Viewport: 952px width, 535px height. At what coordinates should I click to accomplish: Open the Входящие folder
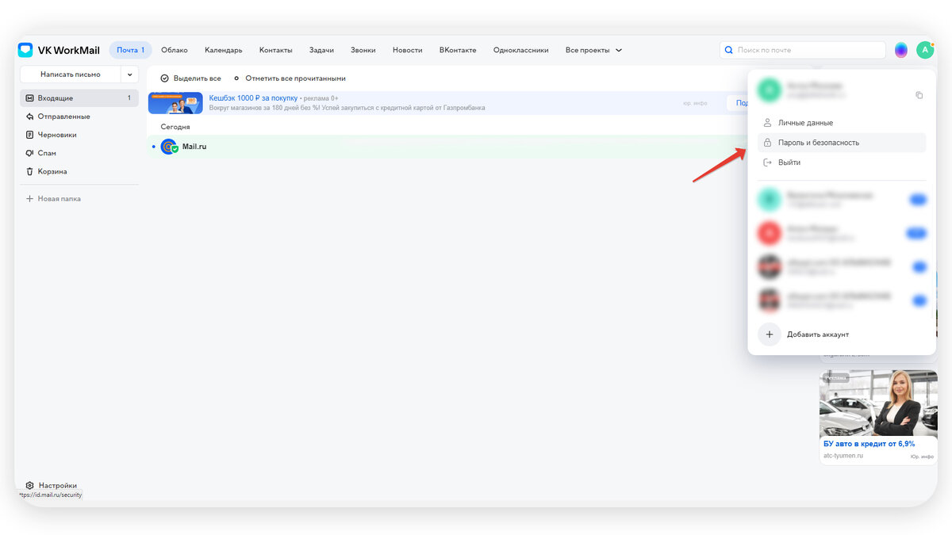click(79, 98)
